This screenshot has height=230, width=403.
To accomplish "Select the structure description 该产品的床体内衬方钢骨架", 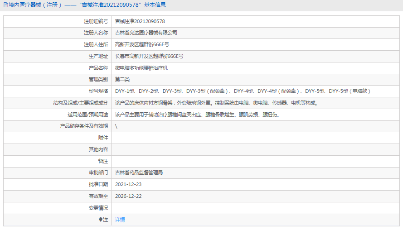I will [217, 103].
